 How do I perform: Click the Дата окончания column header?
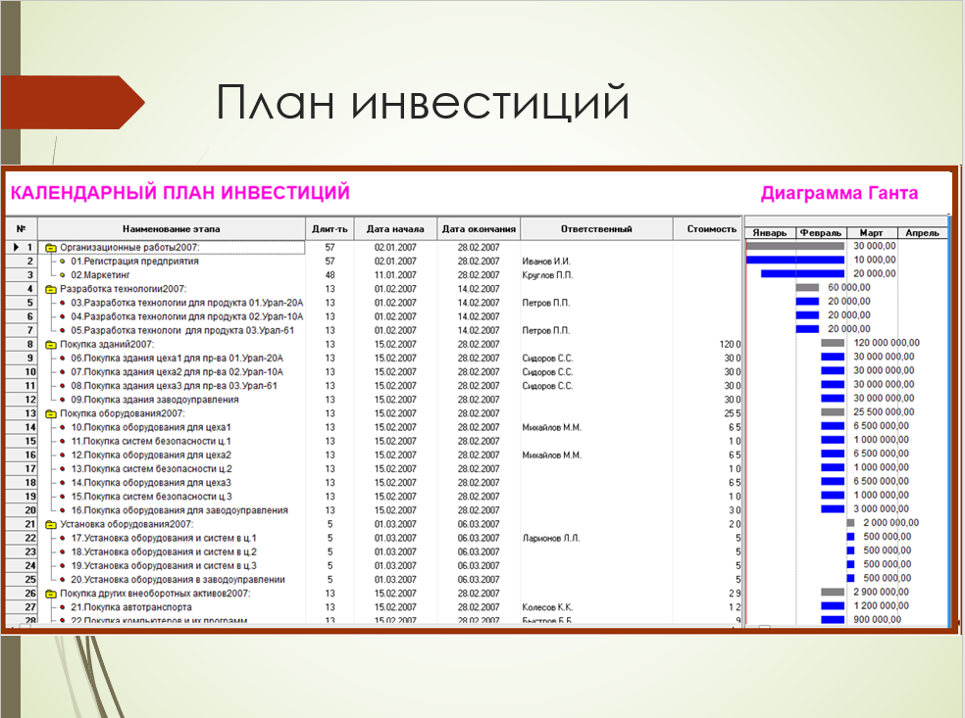[479, 228]
